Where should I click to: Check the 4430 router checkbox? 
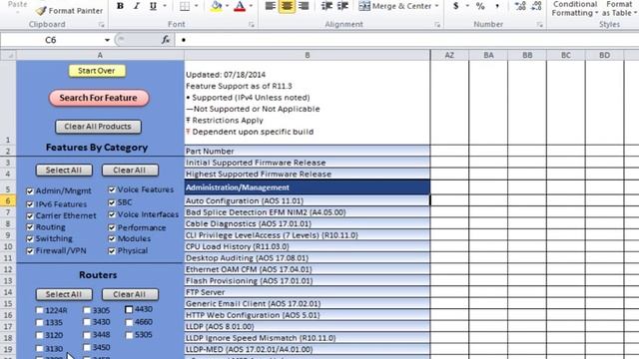[x=129, y=310]
